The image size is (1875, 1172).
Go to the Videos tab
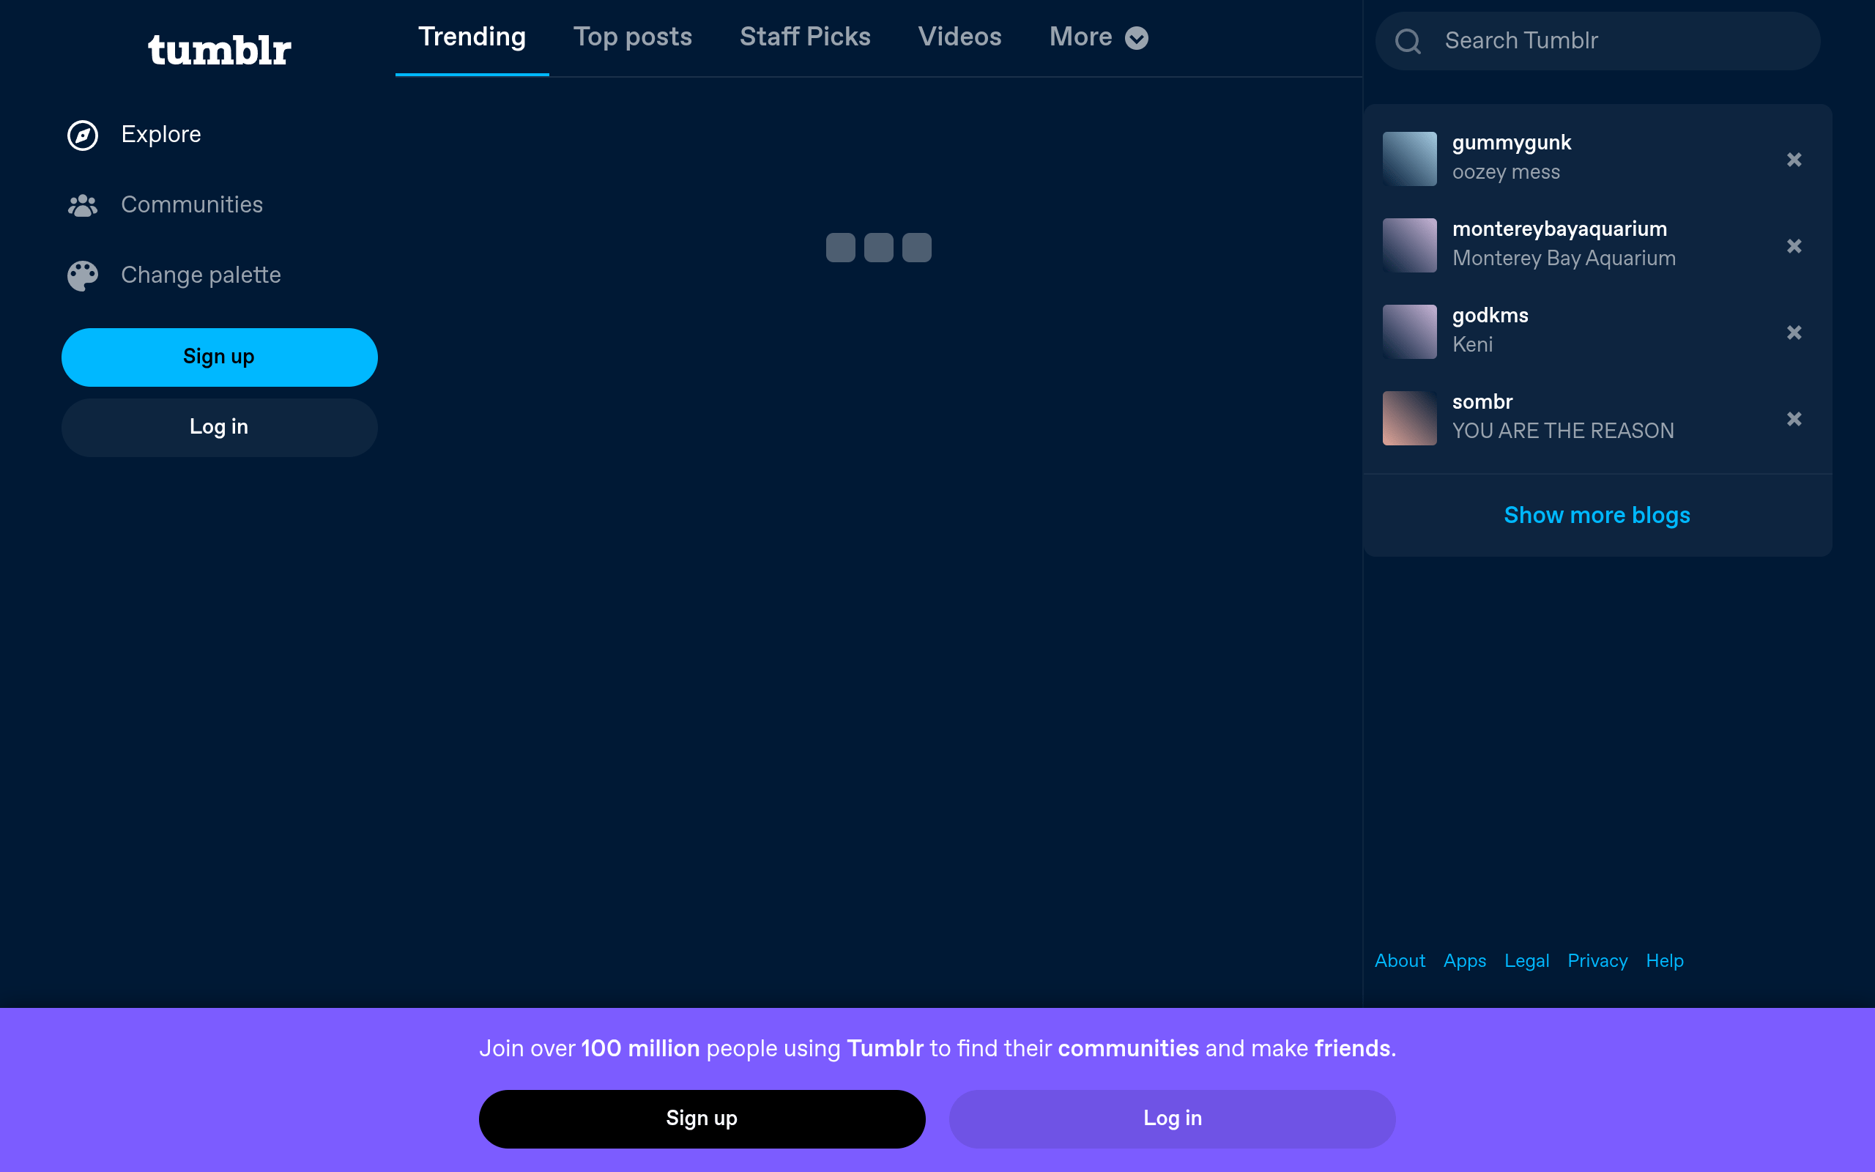959,37
